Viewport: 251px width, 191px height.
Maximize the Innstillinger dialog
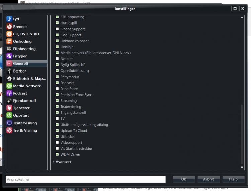[235, 9]
